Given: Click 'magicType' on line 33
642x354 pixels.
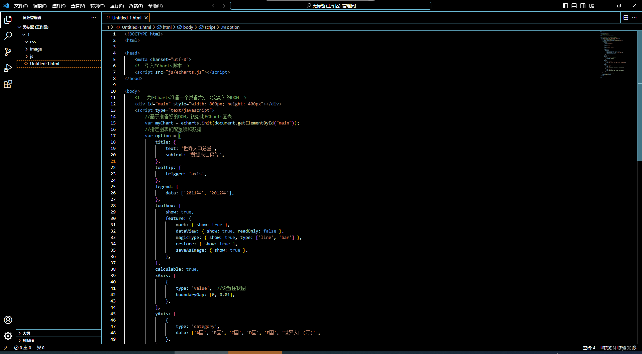Looking at the screenshot, I should pos(187,237).
